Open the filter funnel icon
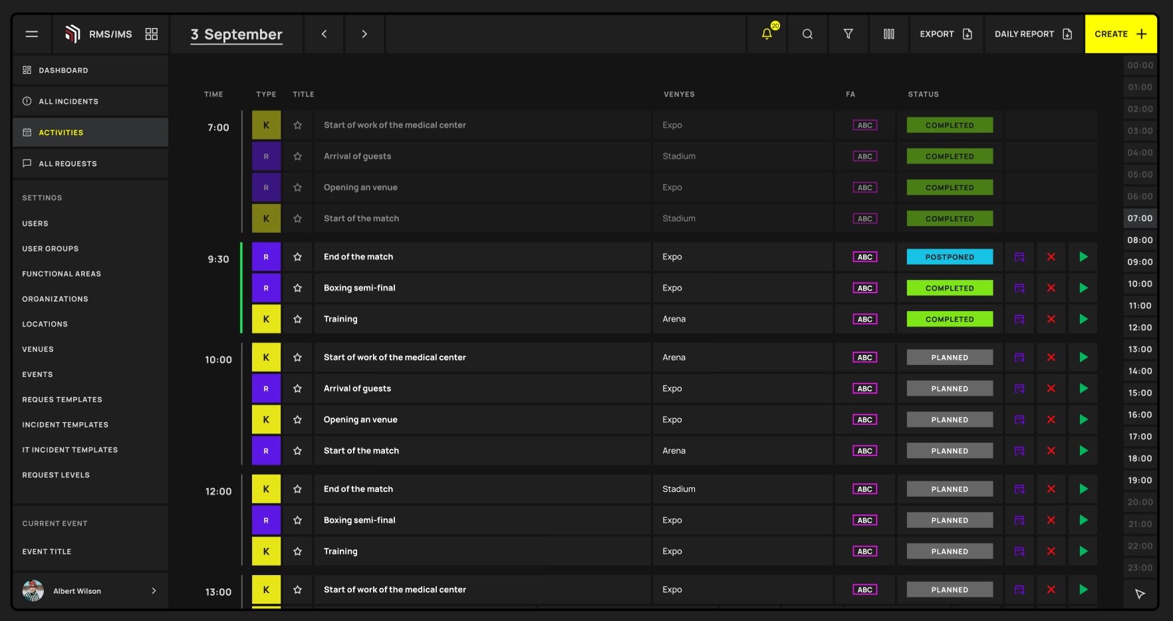The image size is (1173, 621). [848, 34]
